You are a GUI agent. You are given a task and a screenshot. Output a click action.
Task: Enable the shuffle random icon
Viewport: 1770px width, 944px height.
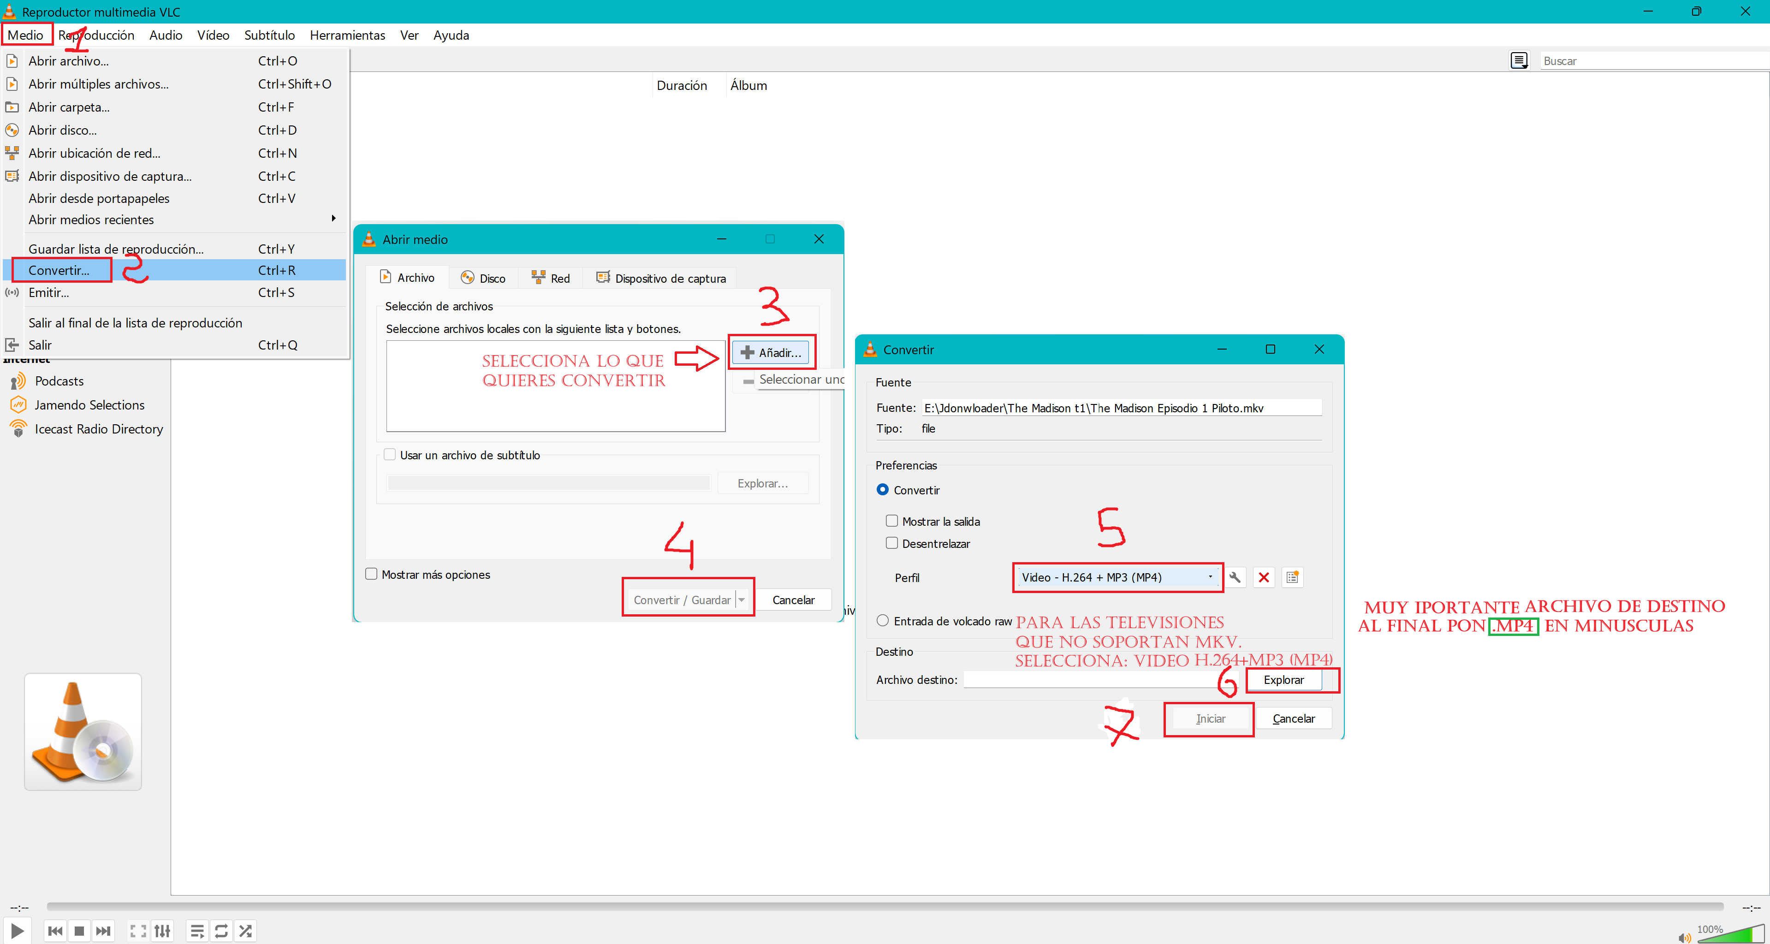coord(245,931)
